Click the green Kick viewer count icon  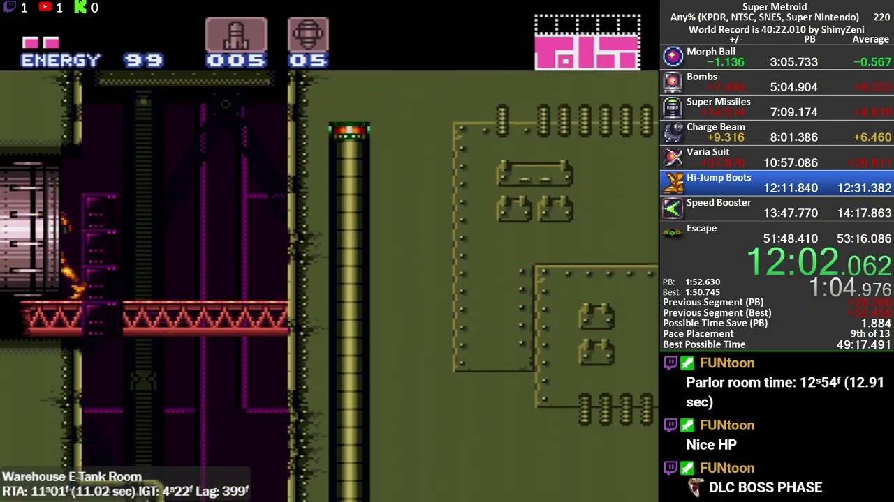pyautogui.click(x=80, y=7)
